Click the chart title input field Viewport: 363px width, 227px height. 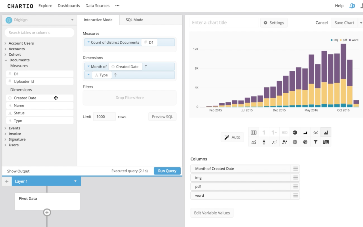pyautogui.click(x=224, y=23)
